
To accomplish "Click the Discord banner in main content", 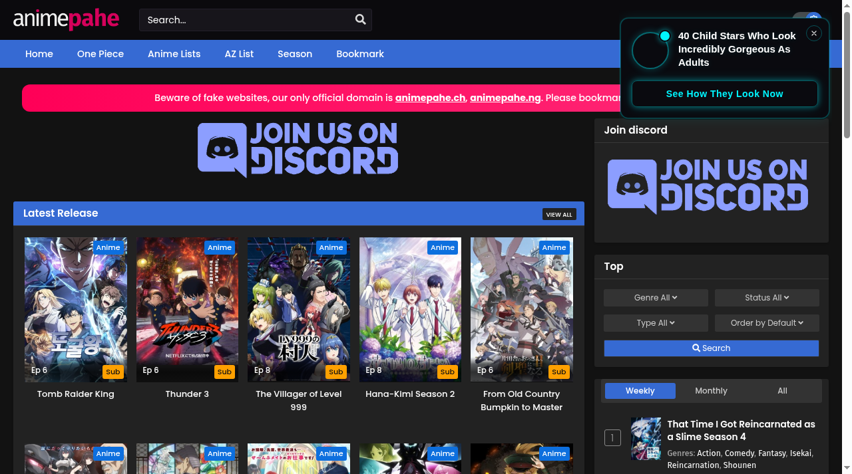I will pos(298,150).
